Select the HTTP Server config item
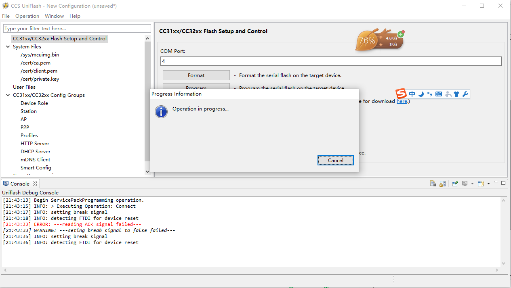Screen dimensions: 511x288 click(35, 144)
